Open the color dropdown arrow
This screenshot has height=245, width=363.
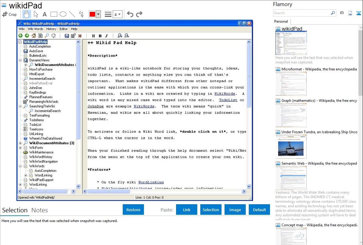click(x=98, y=14)
